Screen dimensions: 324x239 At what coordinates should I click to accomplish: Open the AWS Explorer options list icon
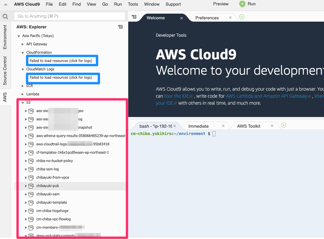point(120,27)
